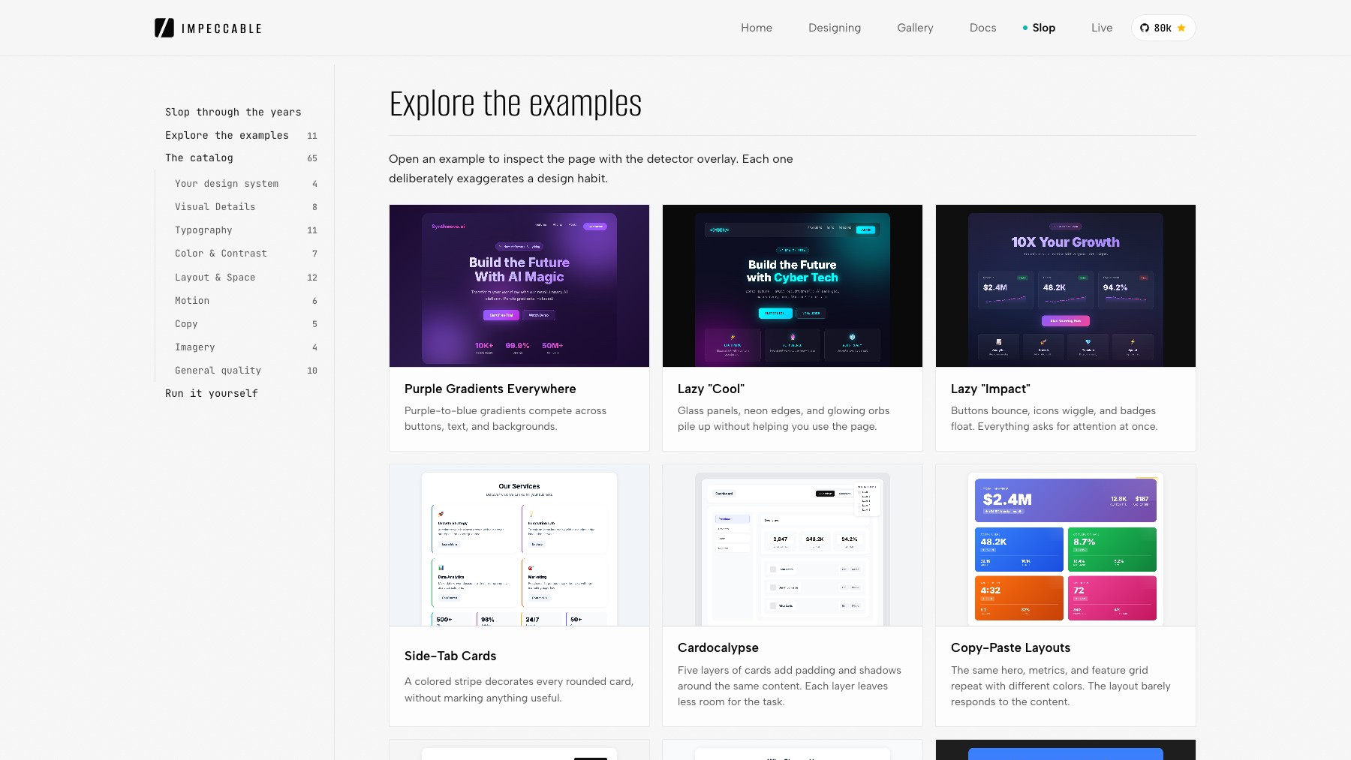Open the GitHub 80k stars button

(1163, 28)
